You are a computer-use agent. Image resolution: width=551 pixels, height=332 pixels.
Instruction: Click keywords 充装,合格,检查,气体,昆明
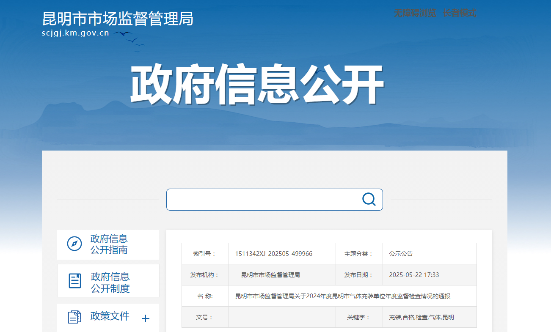pyautogui.click(x=422, y=317)
